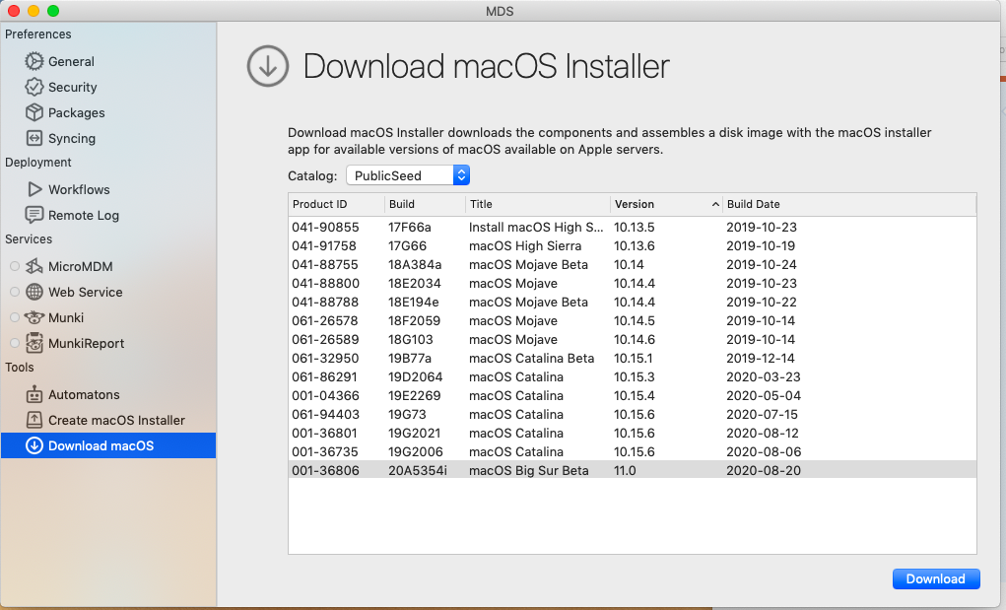Click the green window zoom button

click(x=53, y=10)
